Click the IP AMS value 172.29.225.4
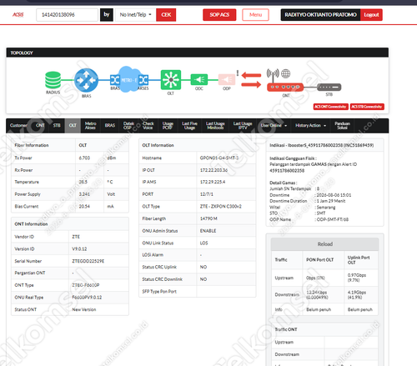The image size is (417, 366). click(x=213, y=182)
